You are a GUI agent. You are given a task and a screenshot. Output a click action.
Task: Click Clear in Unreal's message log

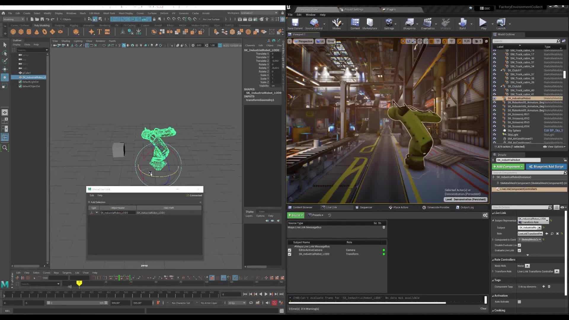pos(483,308)
